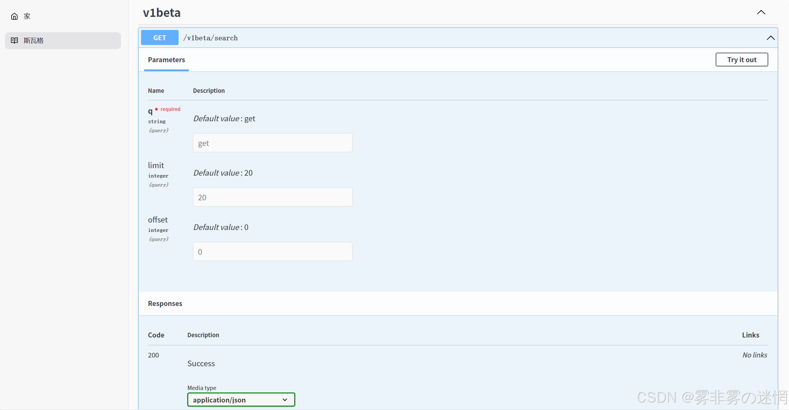Click the Try it out button
The image size is (789, 410).
[741, 60]
